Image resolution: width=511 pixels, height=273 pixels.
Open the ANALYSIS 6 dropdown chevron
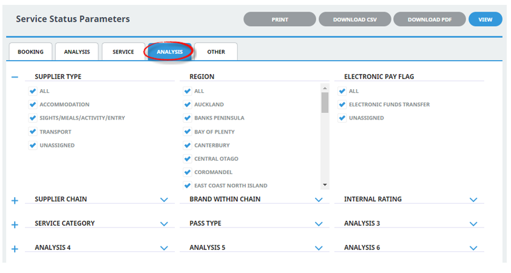(x=473, y=248)
